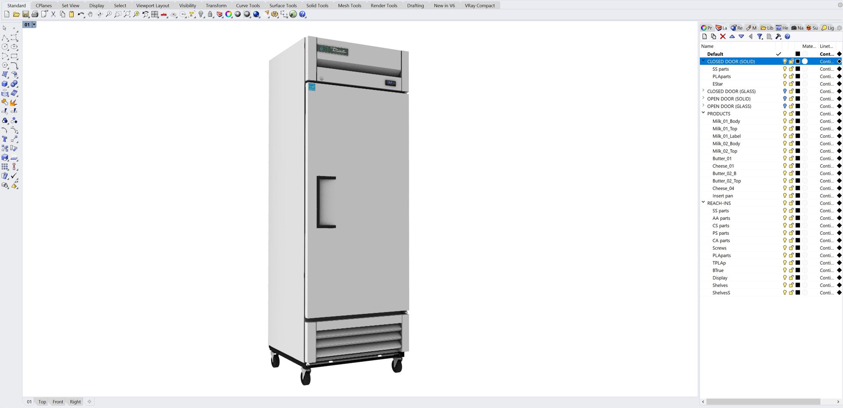The width and height of the screenshot is (843, 408).
Task: Click the layer panel horizontal scrollbar
Action: [763, 402]
